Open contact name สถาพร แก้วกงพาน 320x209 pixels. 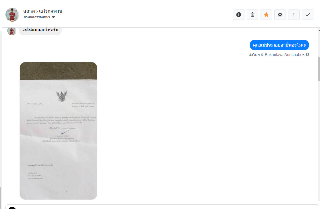click(43, 11)
